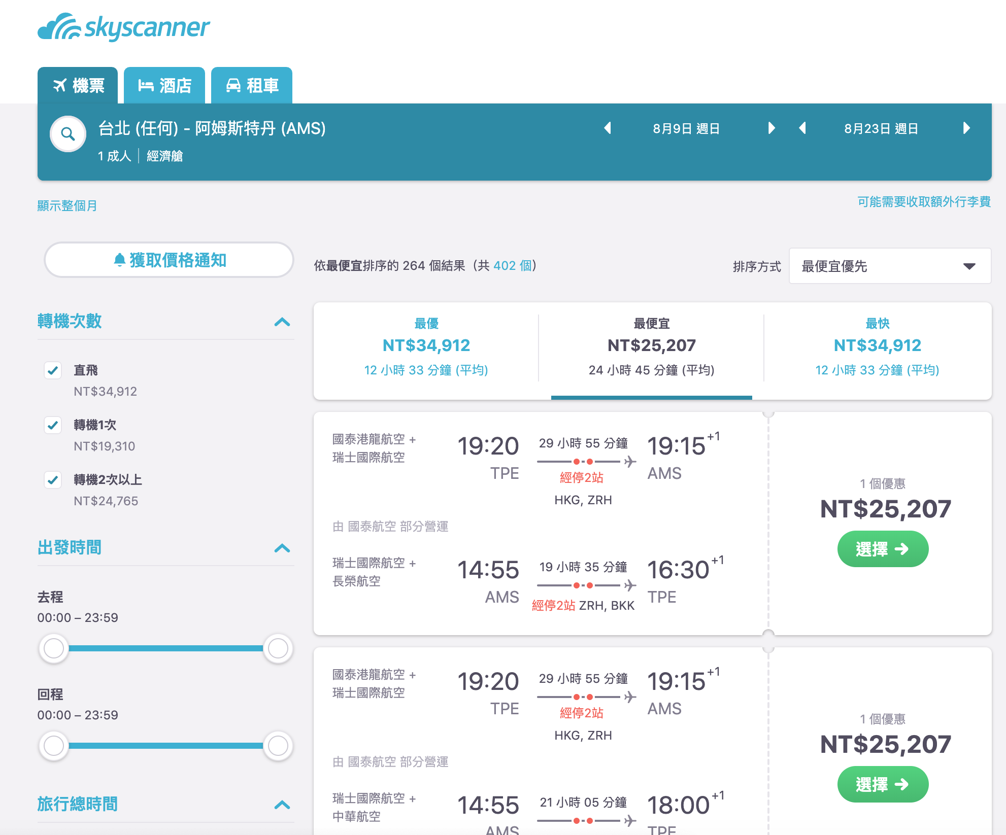Click the return date 8月23日 週日
Viewport: 1006px width, 835px height.
(x=881, y=128)
